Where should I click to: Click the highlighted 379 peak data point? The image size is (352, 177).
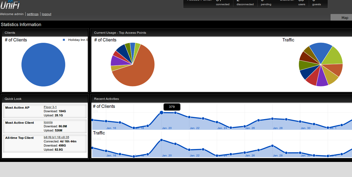[x=162, y=113]
